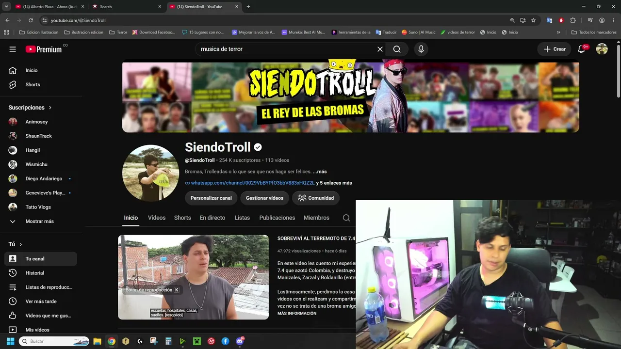Screen dimensions: 621x349
Task: Open Publicaciones channel tab
Action: click(277, 218)
